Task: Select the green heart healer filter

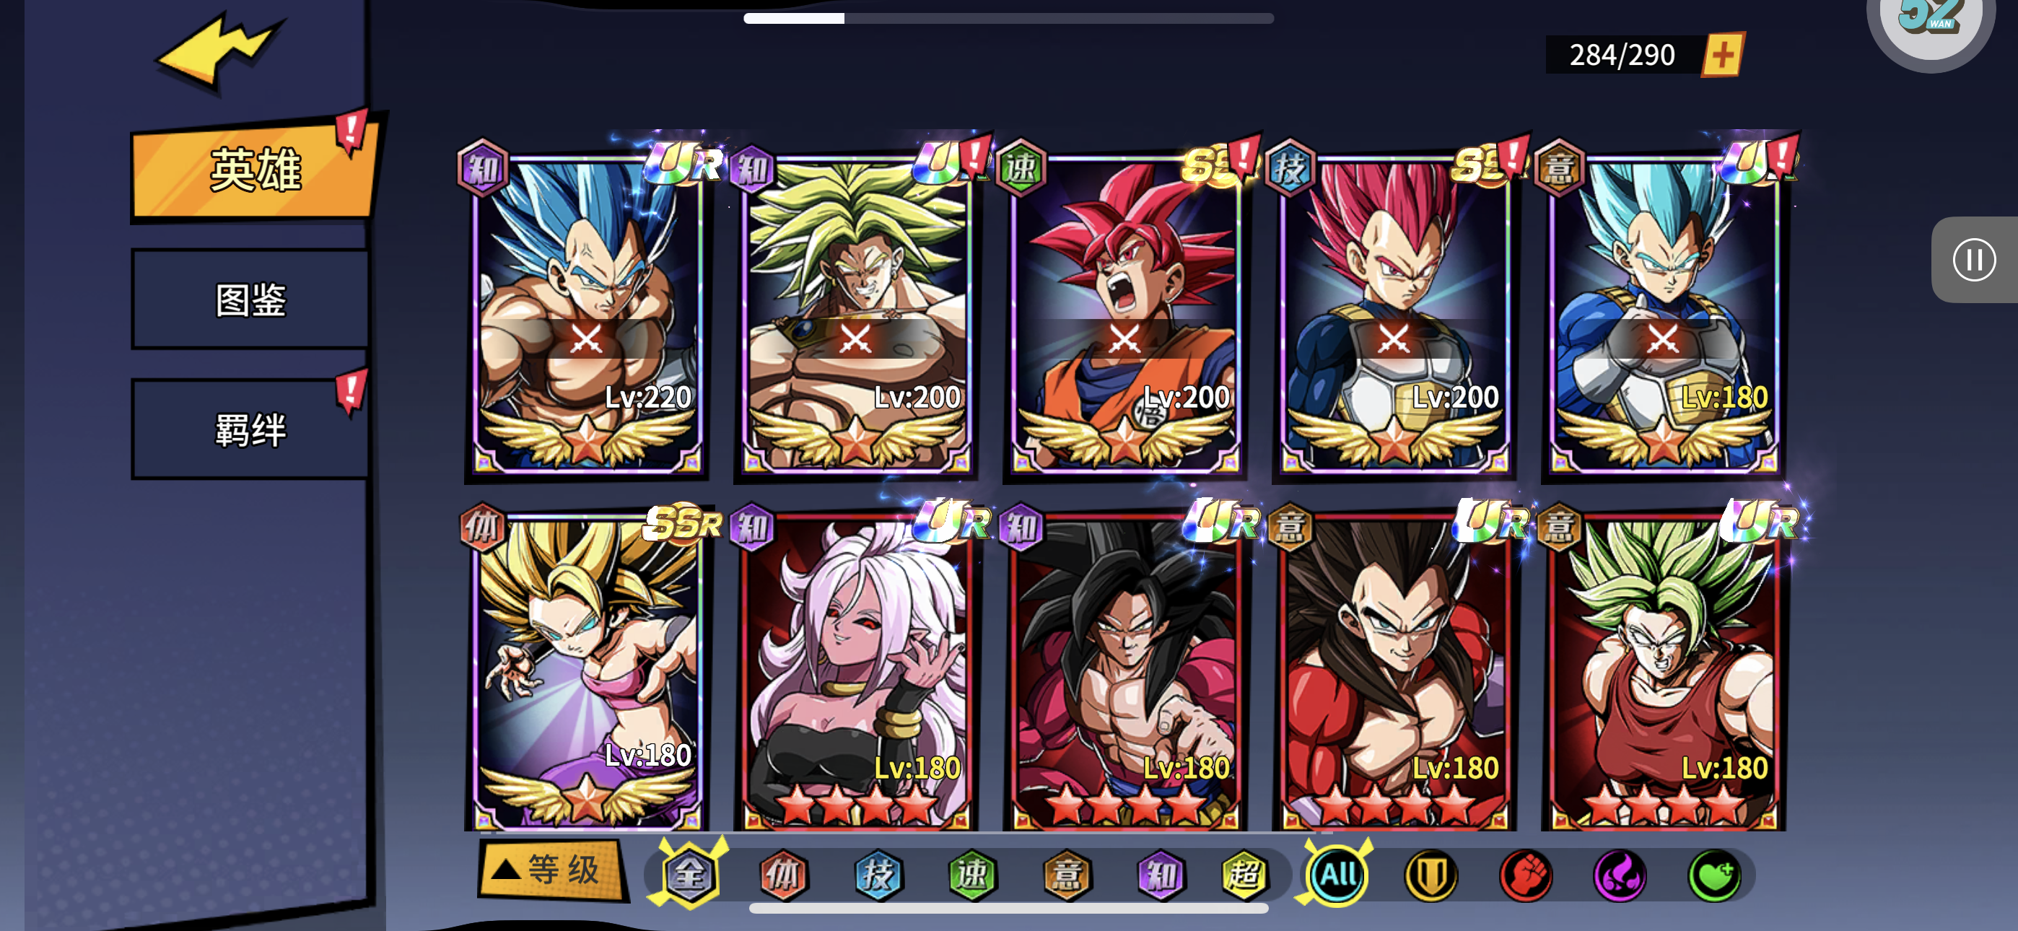Action: [1714, 875]
